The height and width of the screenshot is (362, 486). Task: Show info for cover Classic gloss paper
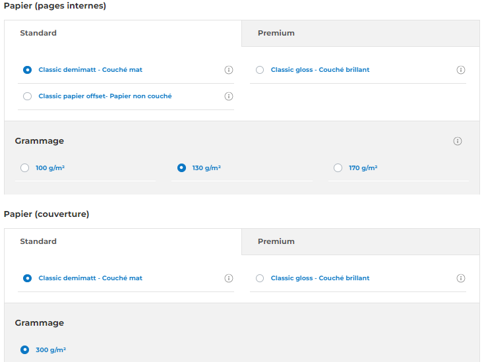point(461,278)
